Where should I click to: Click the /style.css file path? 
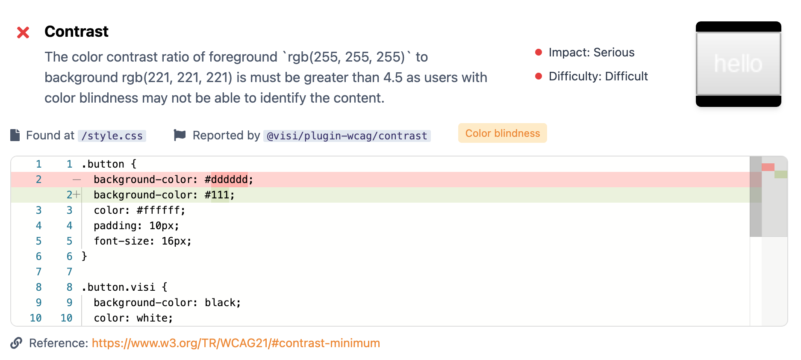(x=112, y=136)
